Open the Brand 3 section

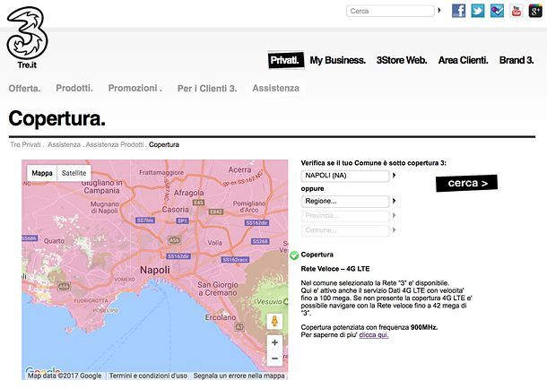[x=517, y=60]
